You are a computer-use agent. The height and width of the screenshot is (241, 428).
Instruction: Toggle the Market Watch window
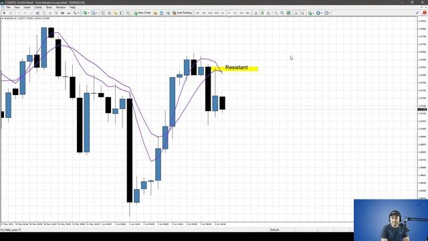[103, 13]
